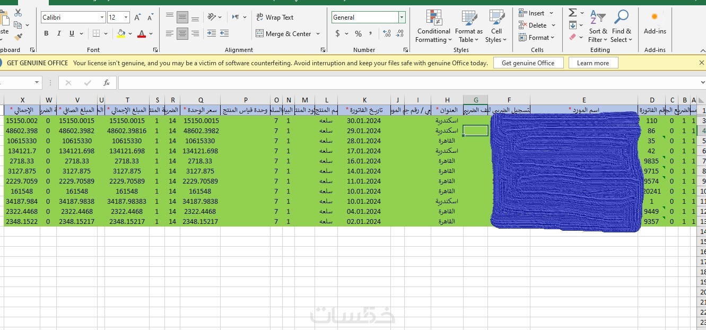
Task: Select column header K
Action: click(364, 100)
